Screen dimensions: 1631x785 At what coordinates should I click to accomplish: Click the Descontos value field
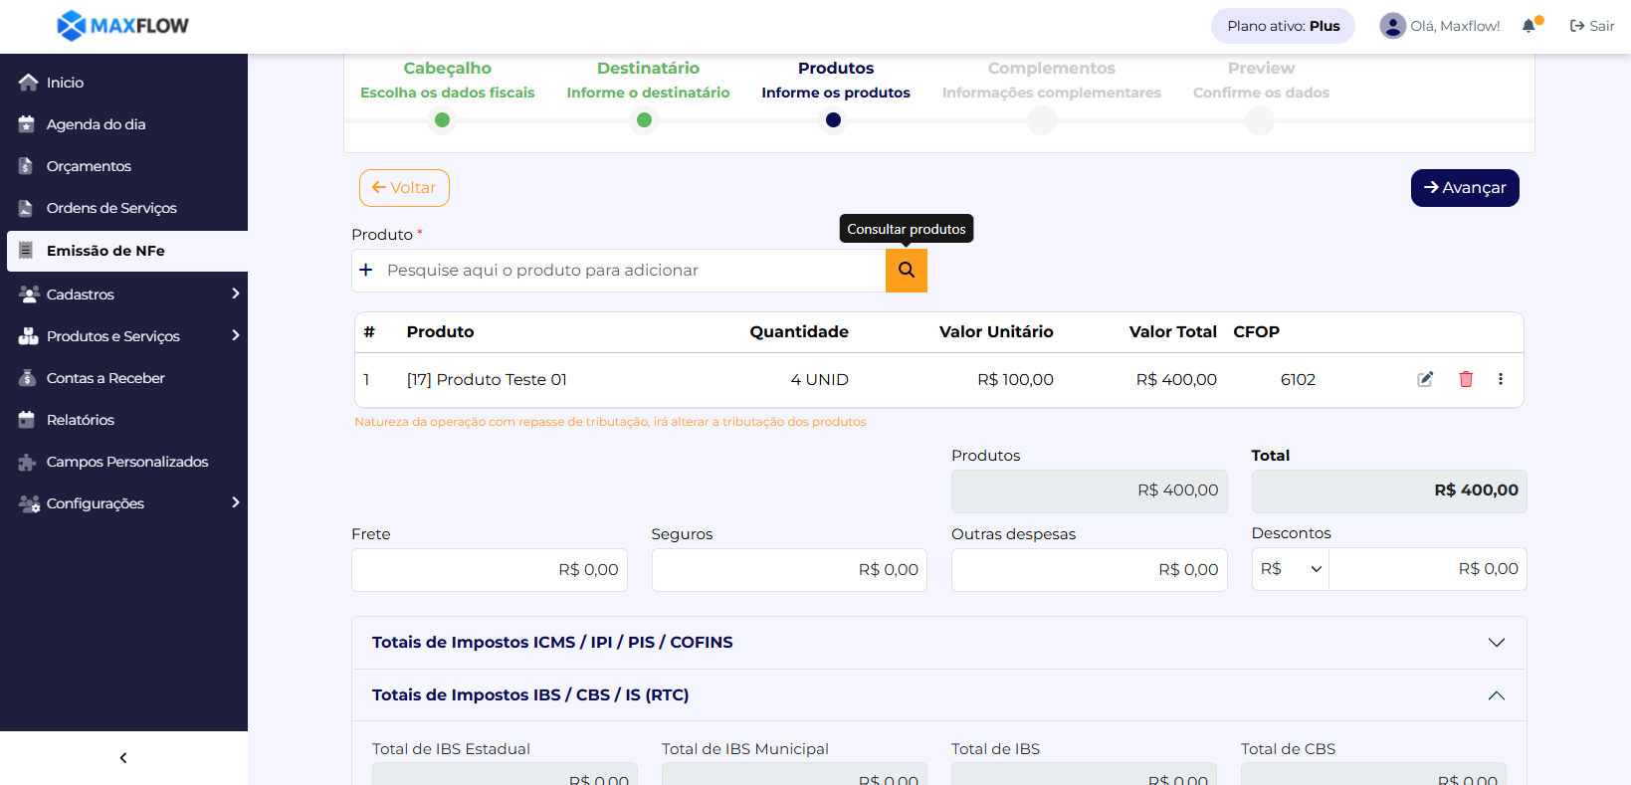(x=1428, y=569)
